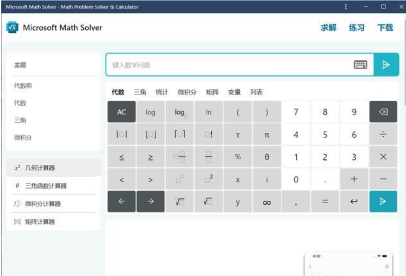Image resolution: width=406 pixels, height=276 pixels.
Task: Click the log with base subscript key
Action: 180,112
